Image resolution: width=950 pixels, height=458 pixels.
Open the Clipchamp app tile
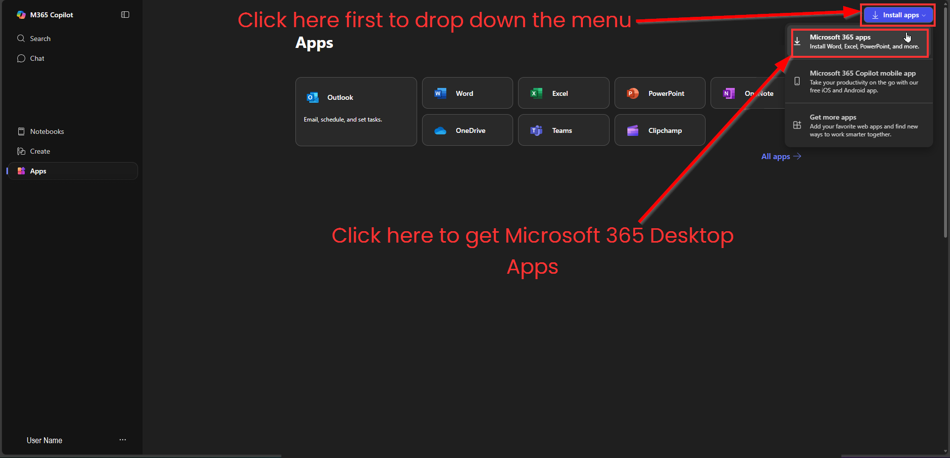[x=660, y=130]
